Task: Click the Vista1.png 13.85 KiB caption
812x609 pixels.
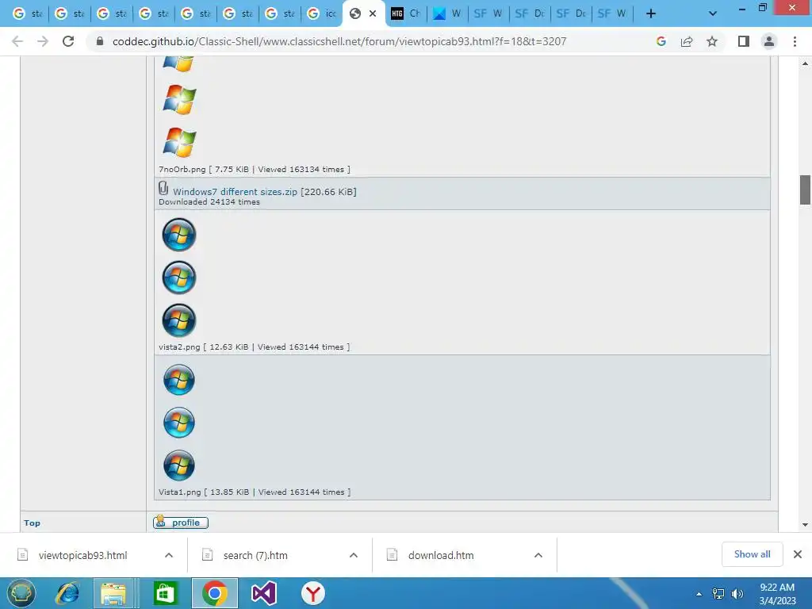Action: tap(255, 492)
